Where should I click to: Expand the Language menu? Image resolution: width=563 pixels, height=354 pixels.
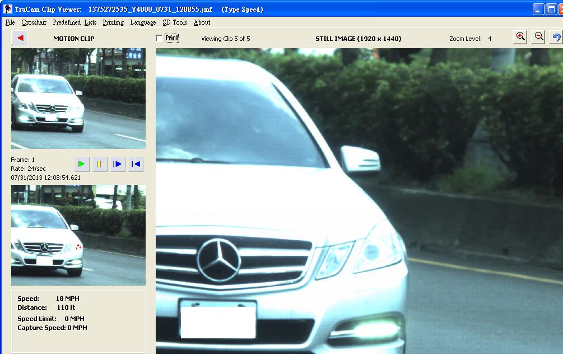tap(143, 22)
